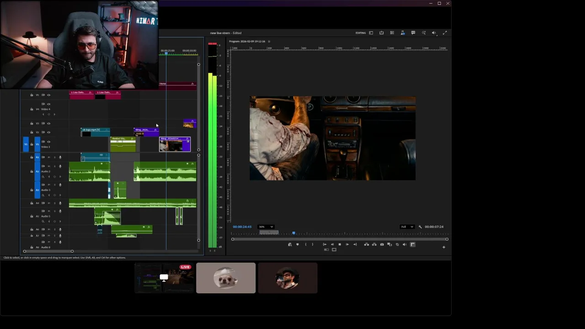
Task: Add a marker in the Program monitor
Action: (x=298, y=244)
